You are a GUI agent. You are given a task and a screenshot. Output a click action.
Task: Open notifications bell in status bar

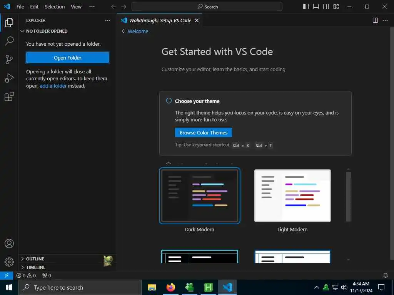386,275
